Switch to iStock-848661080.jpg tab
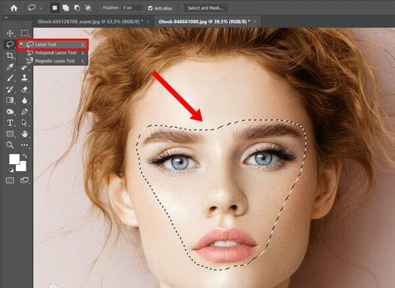This screenshot has width=395, height=288. (x=204, y=22)
